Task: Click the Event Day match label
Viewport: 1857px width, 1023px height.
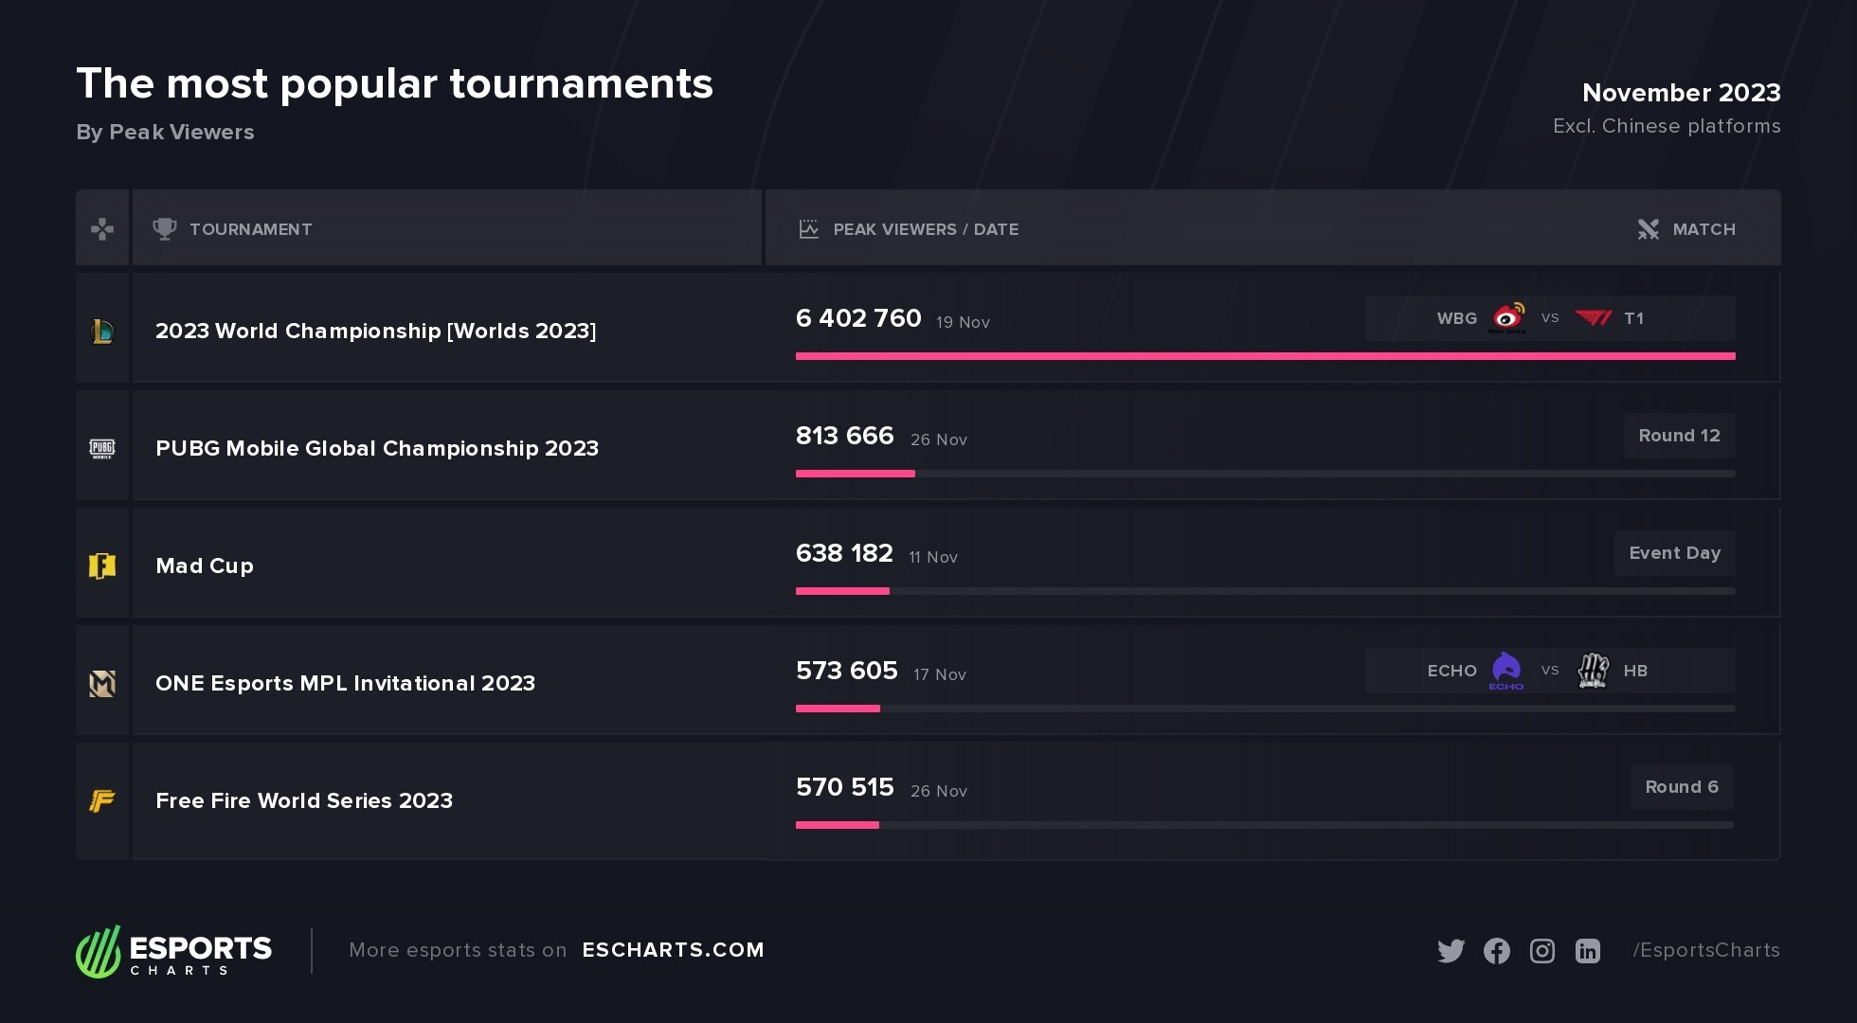Action: point(1674,553)
